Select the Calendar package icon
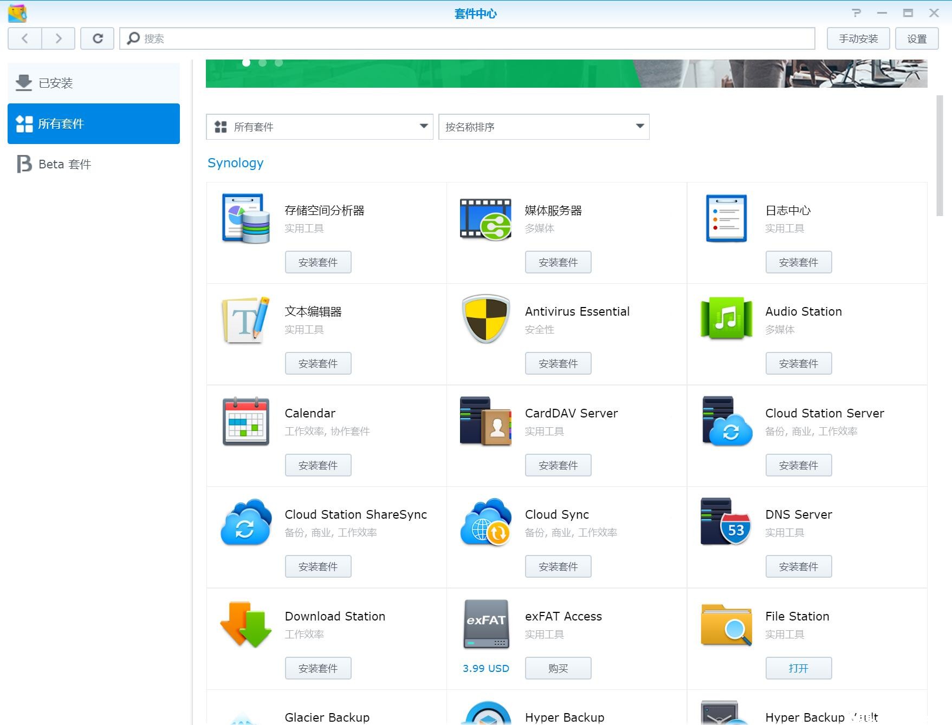This screenshot has width=952, height=725. [245, 421]
